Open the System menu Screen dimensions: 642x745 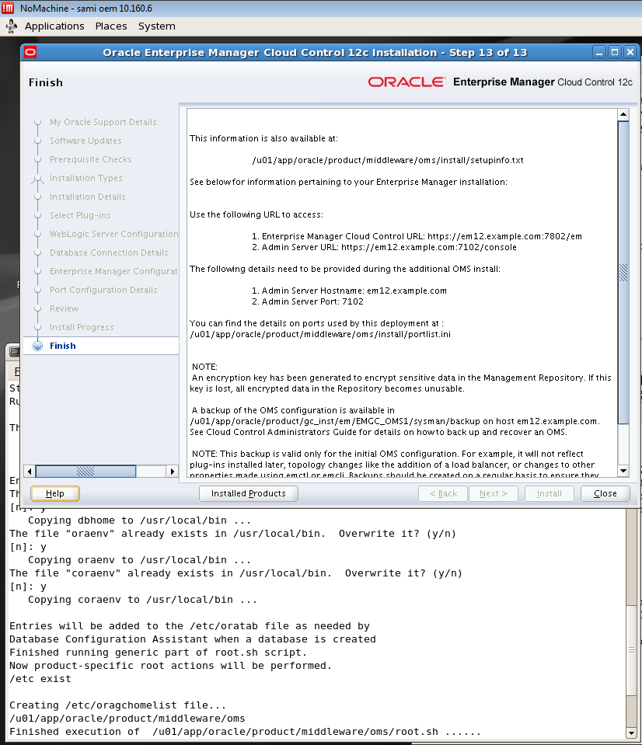click(x=157, y=26)
